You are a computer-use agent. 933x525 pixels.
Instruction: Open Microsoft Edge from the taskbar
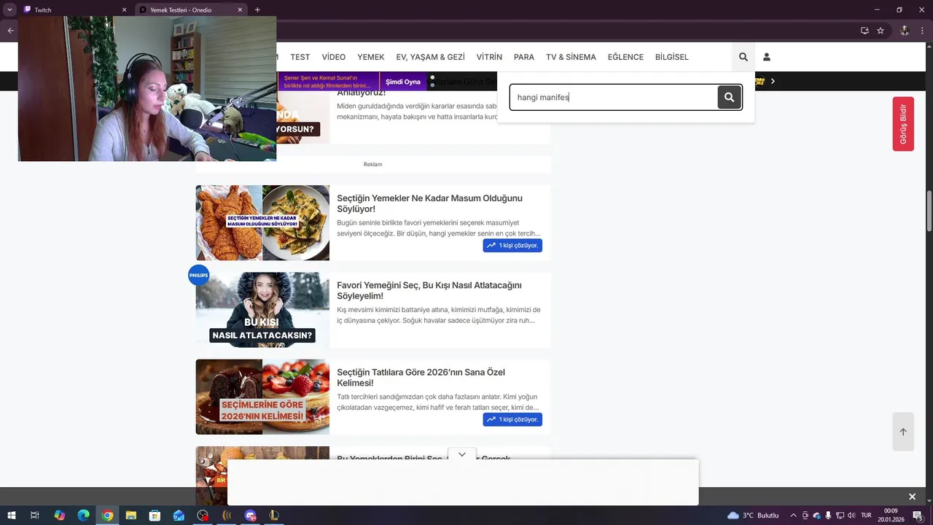click(x=83, y=516)
